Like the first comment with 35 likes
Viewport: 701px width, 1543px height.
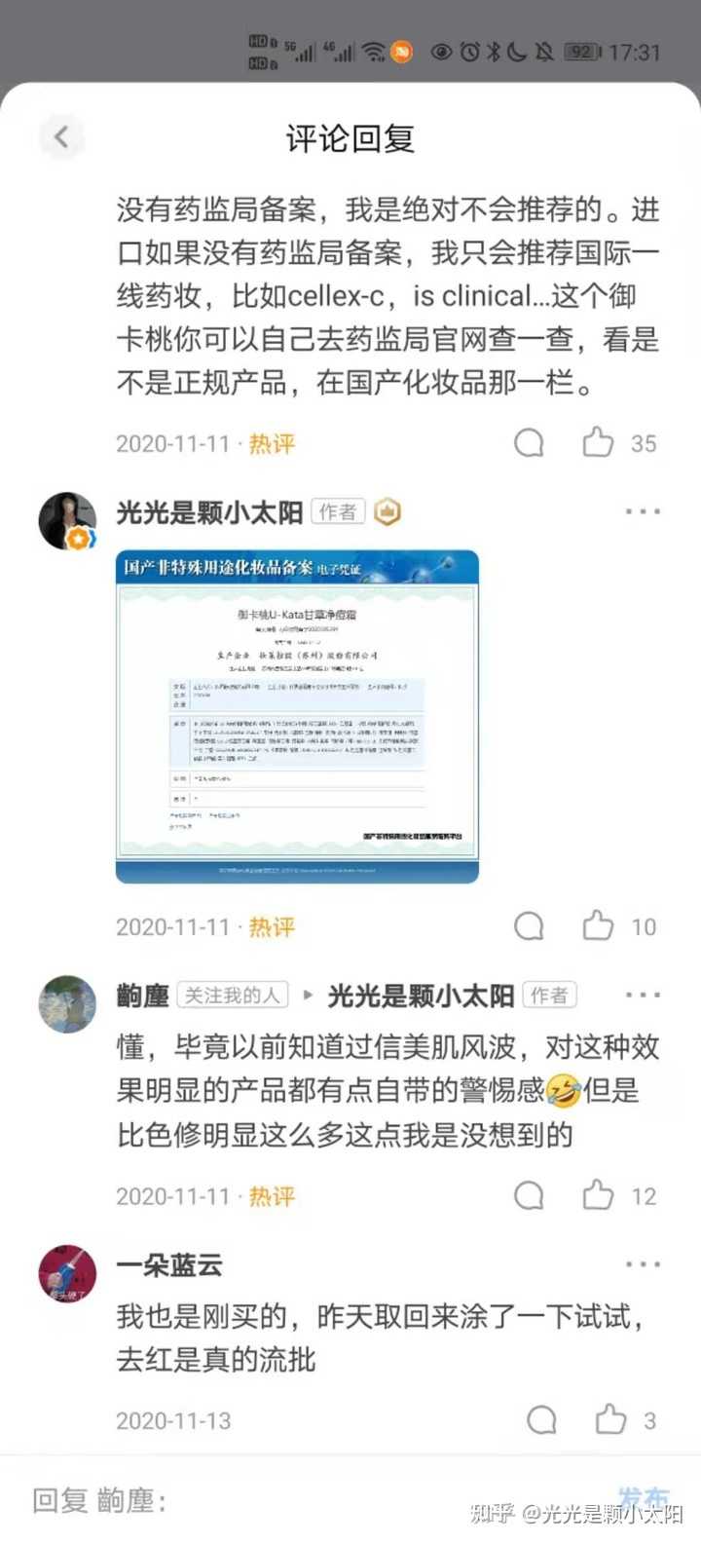point(598,442)
